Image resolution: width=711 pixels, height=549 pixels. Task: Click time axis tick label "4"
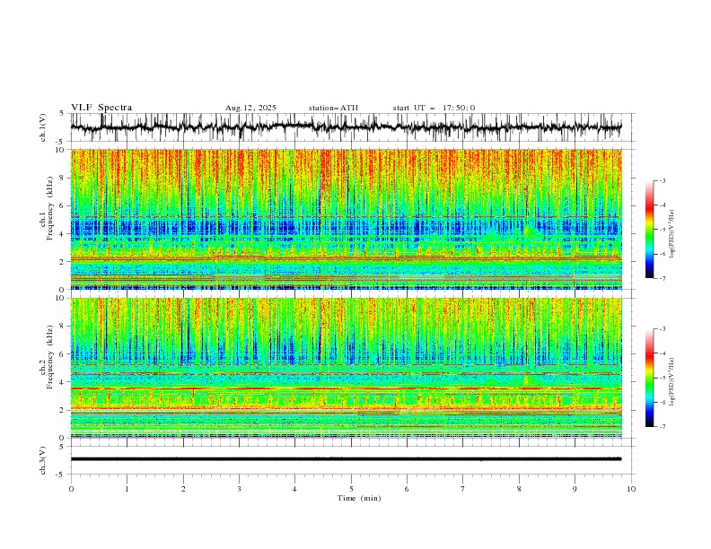click(294, 489)
